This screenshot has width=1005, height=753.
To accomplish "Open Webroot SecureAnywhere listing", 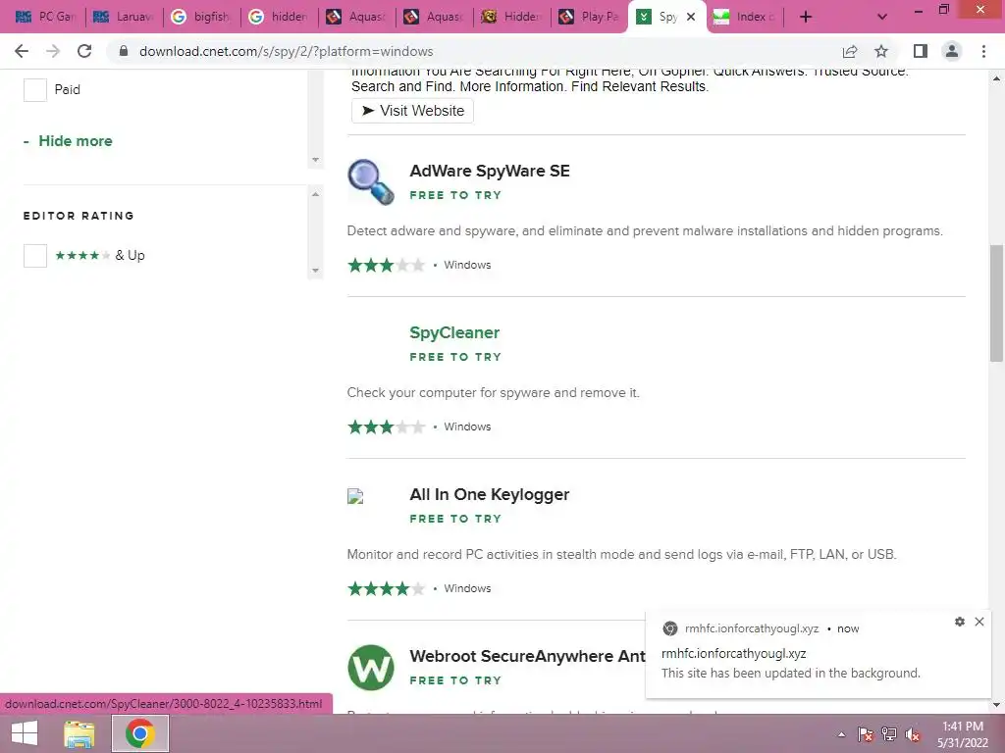I will coord(527,656).
